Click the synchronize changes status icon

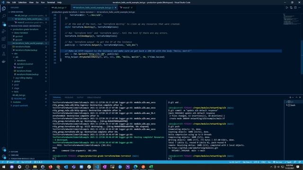tap(18, 162)
